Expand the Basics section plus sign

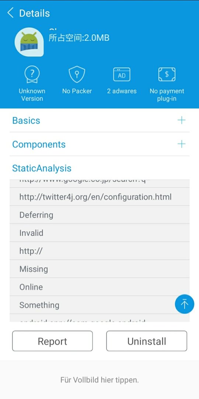click(181, 120)
